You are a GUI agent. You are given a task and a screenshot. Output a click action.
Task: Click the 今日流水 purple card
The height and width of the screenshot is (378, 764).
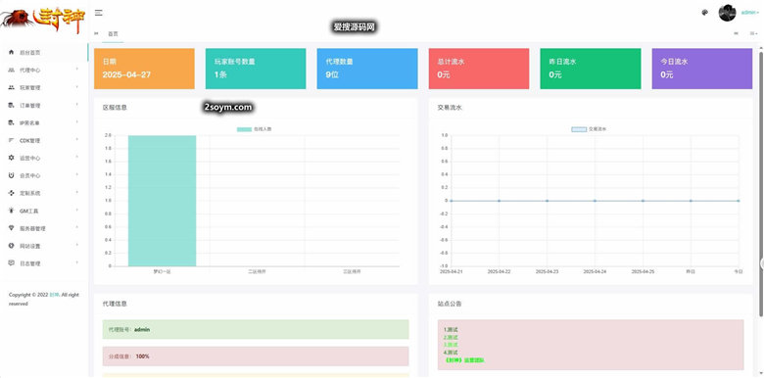(702, 69)
